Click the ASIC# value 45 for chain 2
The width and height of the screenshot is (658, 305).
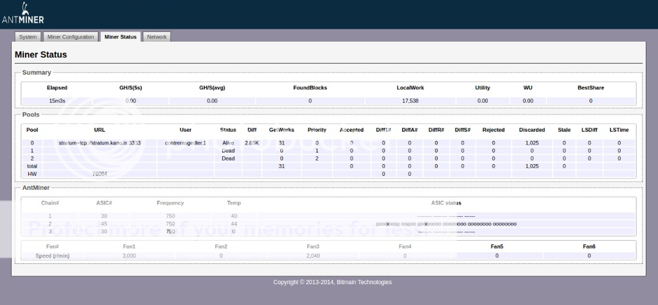104,224
